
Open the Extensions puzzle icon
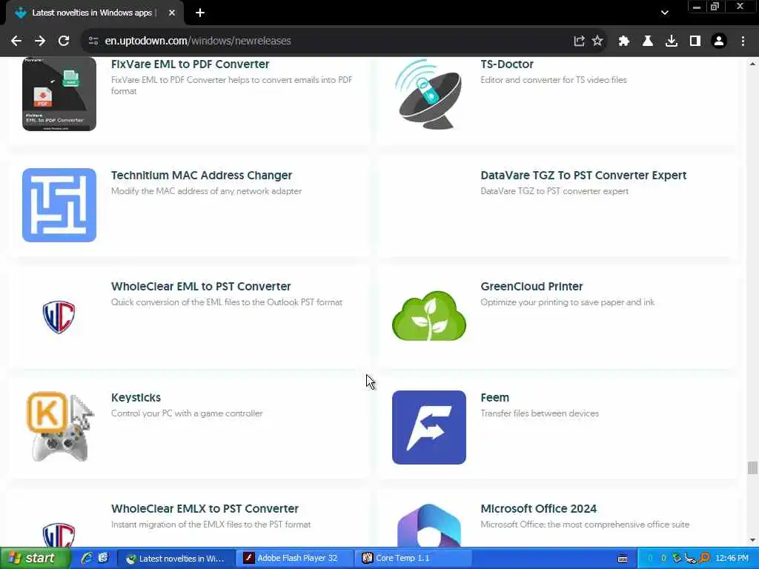pos(623,41)
